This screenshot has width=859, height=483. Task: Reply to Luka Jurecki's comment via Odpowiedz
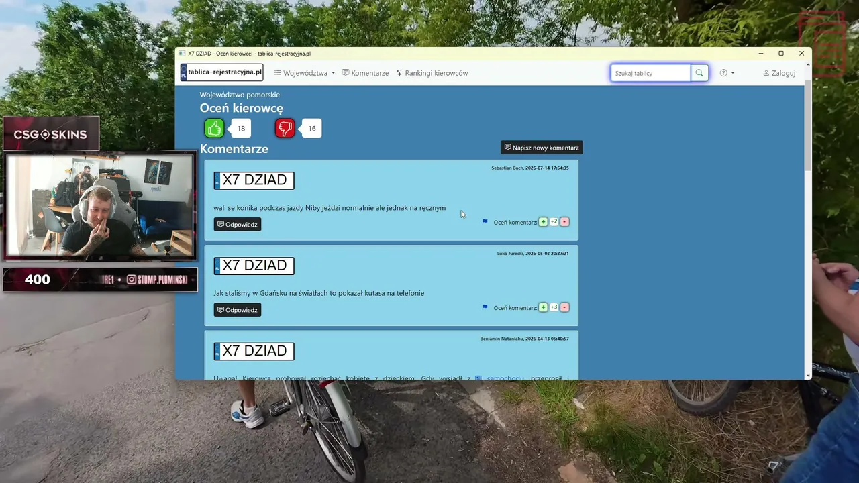(238, 310)
